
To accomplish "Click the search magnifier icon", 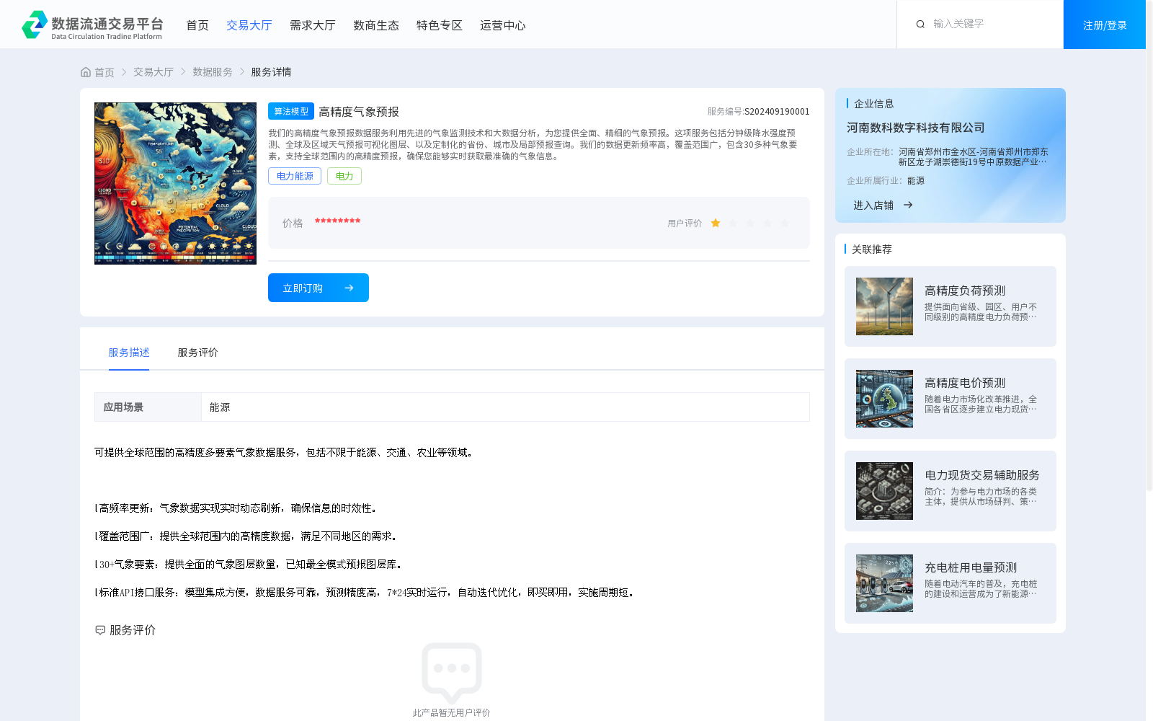I will pyautogui.click(x=920, y=25).
